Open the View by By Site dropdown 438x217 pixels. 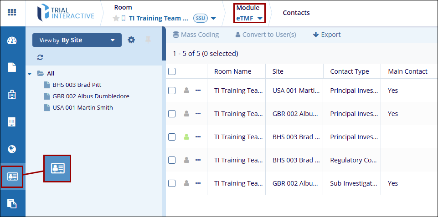77,40
